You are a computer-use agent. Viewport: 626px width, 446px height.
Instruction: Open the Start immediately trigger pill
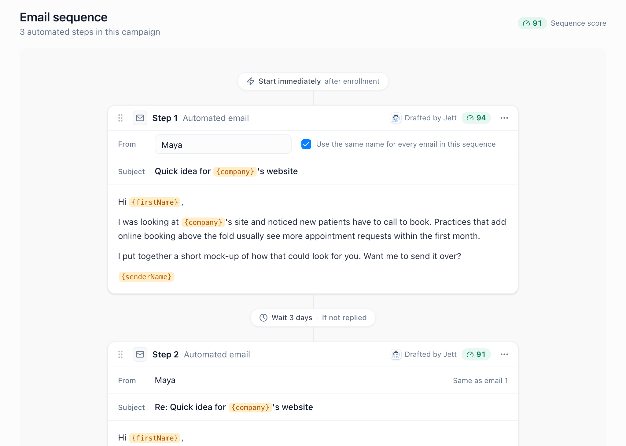click(313, 81)
